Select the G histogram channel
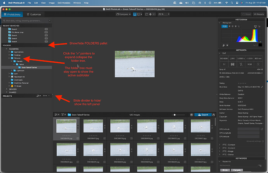268x173 pixels. [x=233, y=26]
